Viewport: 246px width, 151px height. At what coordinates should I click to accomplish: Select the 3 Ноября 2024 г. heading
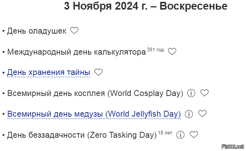click(145, 6)
